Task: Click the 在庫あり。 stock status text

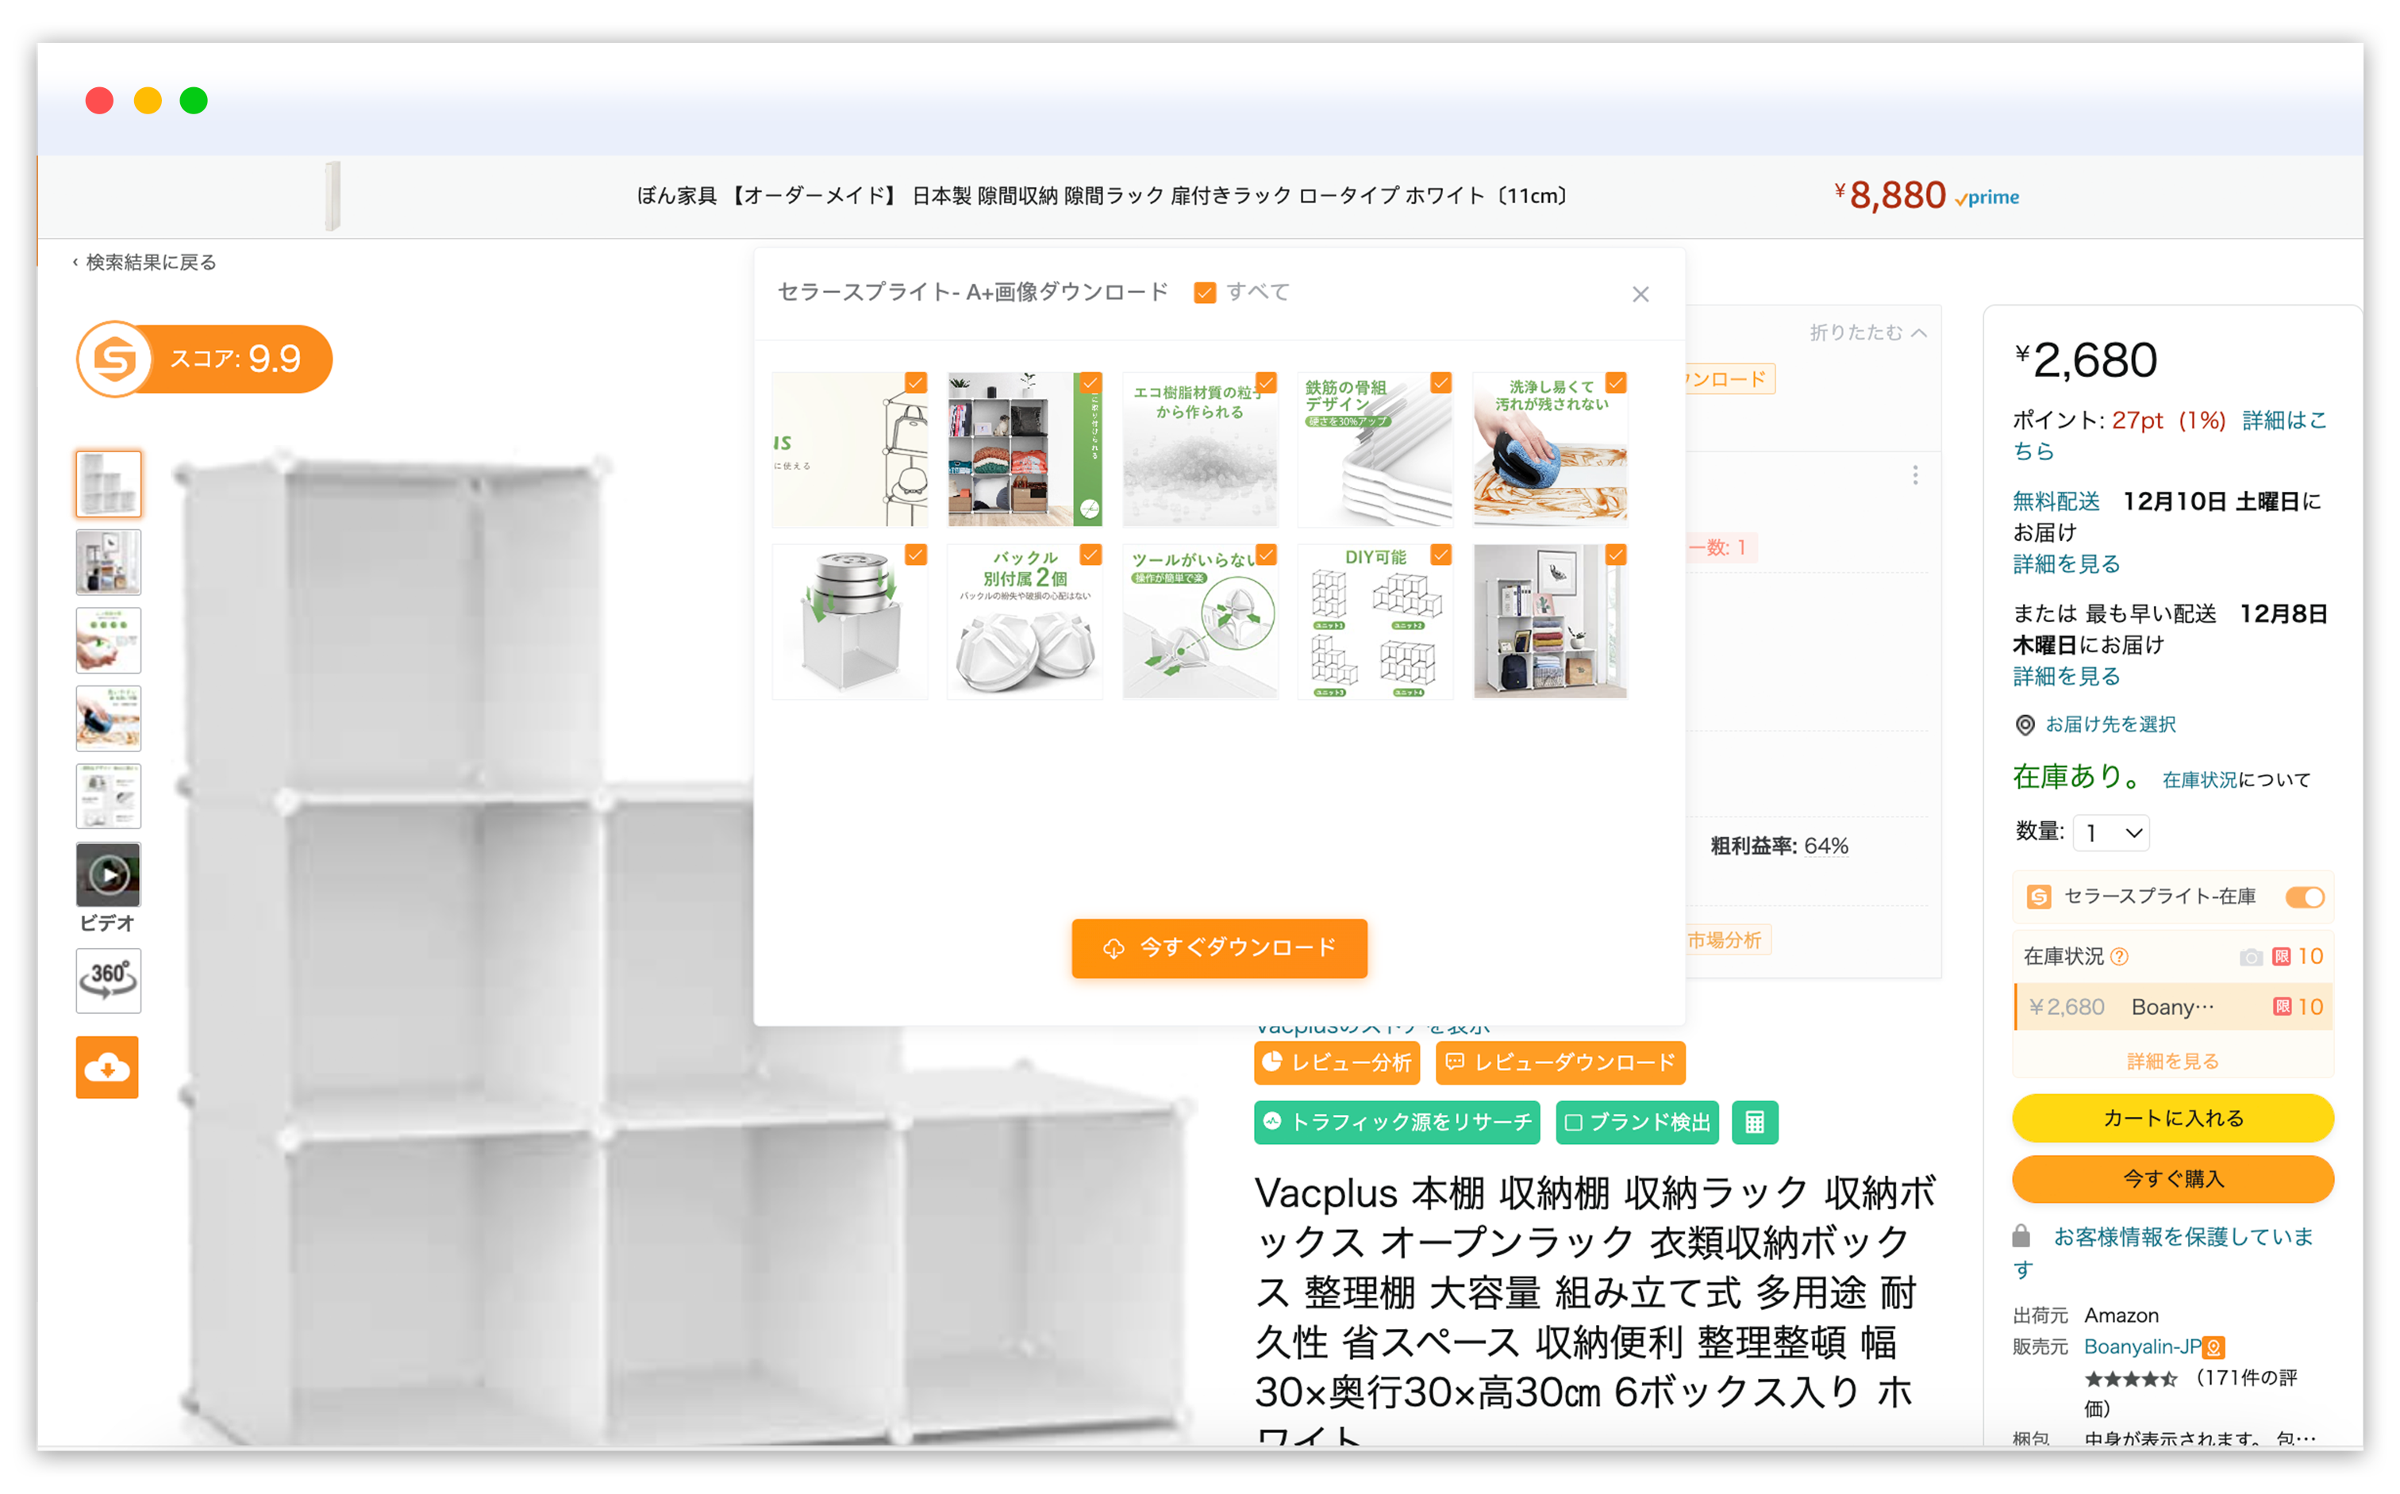Action: tap(2077, 778)
